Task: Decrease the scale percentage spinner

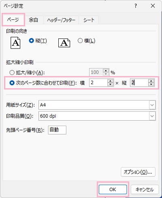Action: point(106,74)
